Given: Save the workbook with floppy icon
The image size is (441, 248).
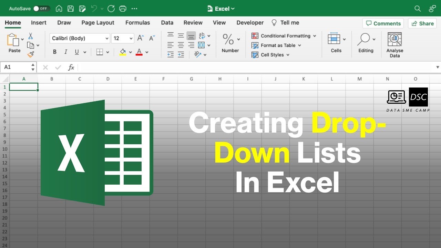Looking at the screenshot, I should (70, 9).
